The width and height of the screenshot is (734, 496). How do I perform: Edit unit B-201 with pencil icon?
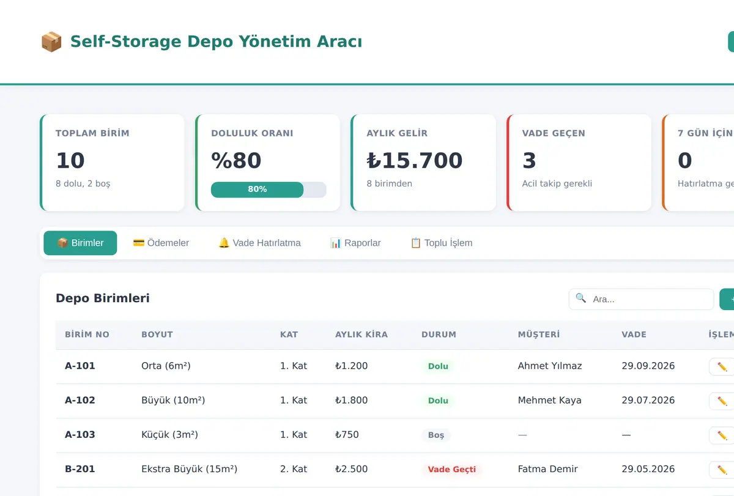coord(722,469)
